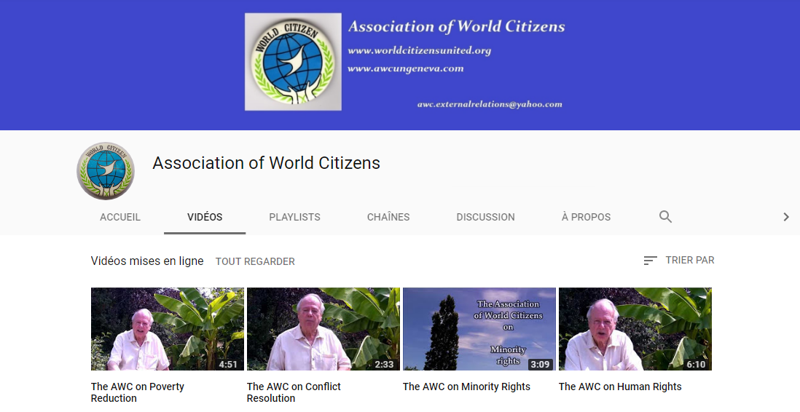Play the Poverty Reduction video thumbnail

pyautogui.click(x=168, y=329)
